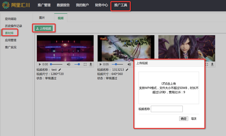The image size is (226, 136).
Task: Click 视频尺寸：640*360 text
Action: coord(110,74)
